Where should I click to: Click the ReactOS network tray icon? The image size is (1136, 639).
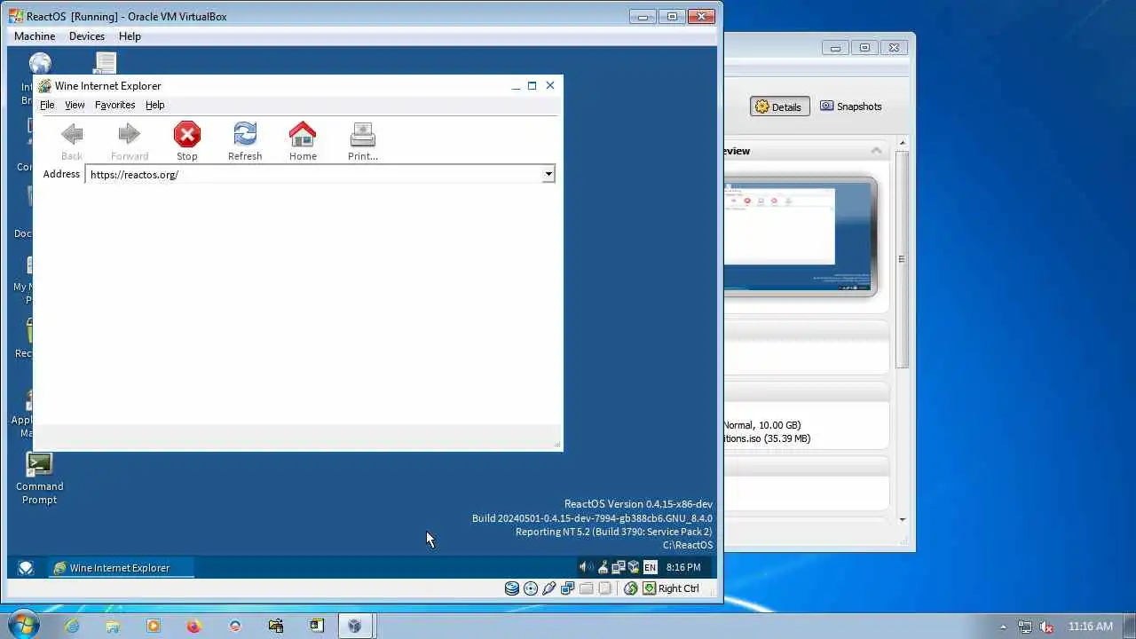tap(619, 567)
